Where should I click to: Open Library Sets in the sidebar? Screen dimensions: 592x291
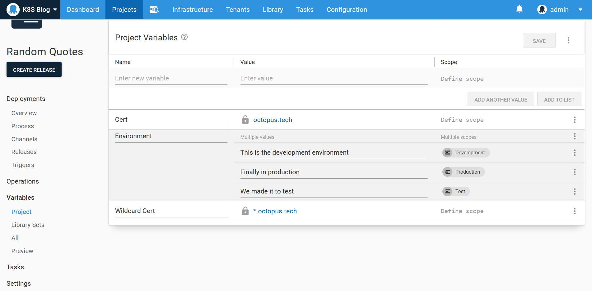28,225
